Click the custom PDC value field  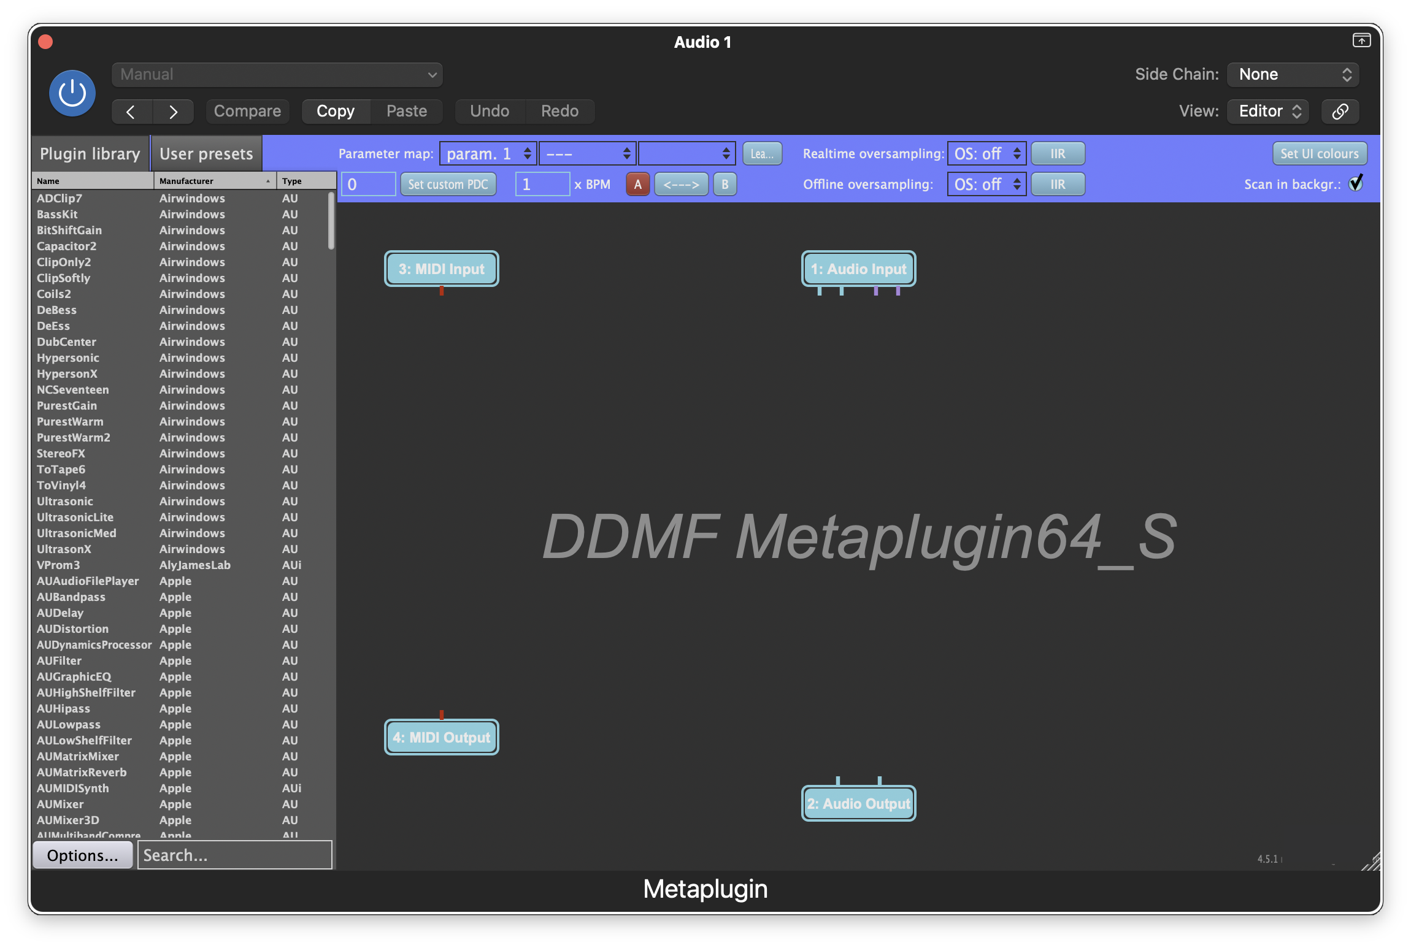[x=369, y=184]
